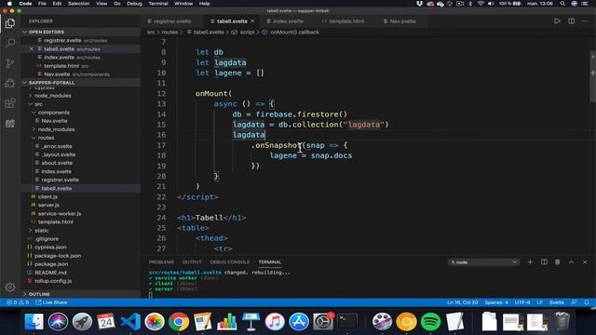This screenshot has height=335, width=596.
Task: Open the Explorer view in activity bar
Action: point(10,23)
